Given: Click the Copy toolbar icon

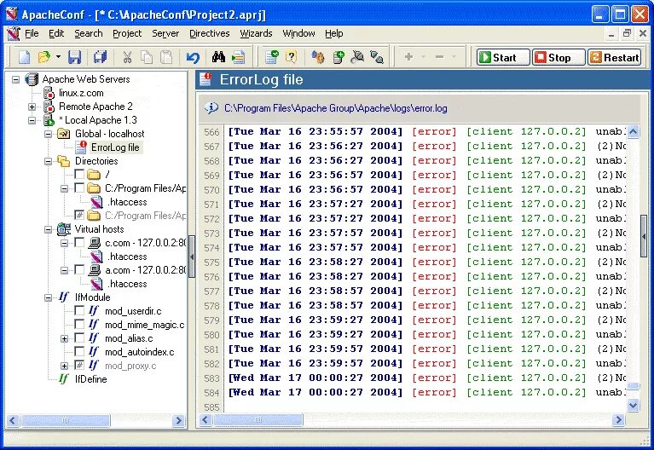Looking at the screenshot, I should 147,57.
